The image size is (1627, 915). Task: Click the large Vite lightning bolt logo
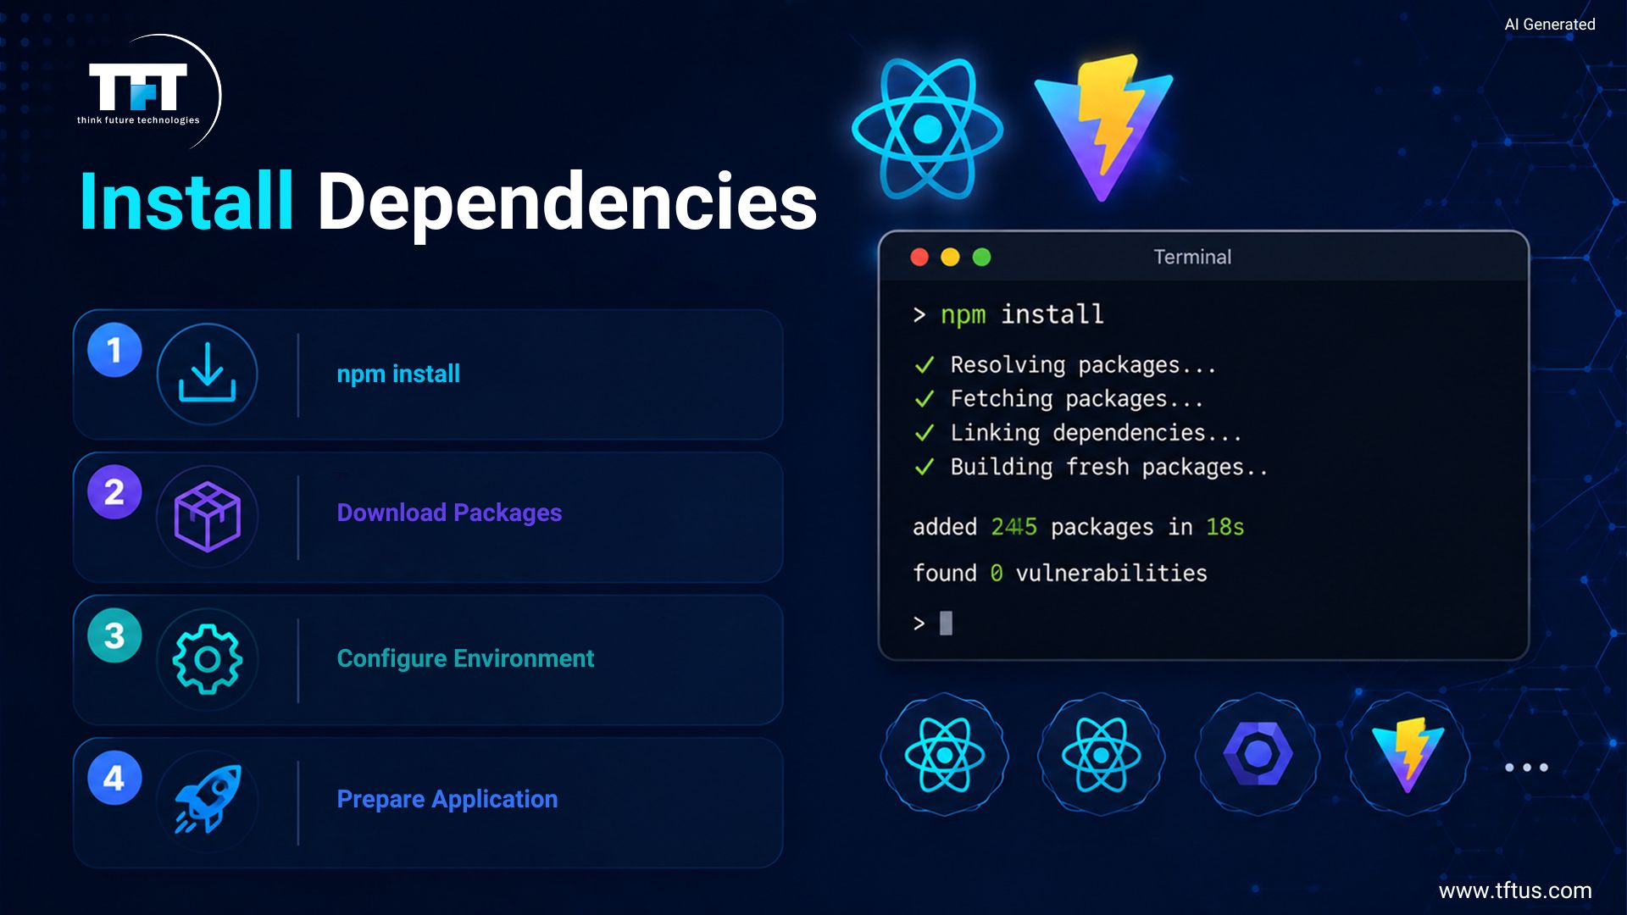1103,127
